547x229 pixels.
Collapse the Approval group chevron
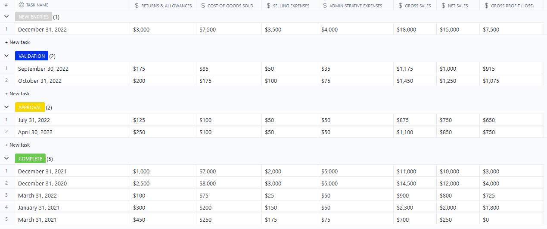(x=6, y=107)
